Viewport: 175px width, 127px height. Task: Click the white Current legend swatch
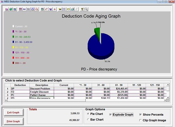coord(13,26)
